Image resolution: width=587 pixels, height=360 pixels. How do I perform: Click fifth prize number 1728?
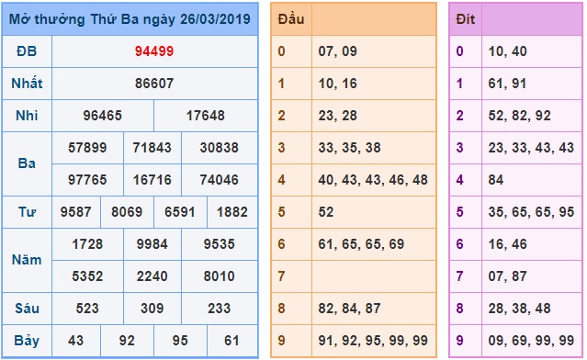[87, 244]
